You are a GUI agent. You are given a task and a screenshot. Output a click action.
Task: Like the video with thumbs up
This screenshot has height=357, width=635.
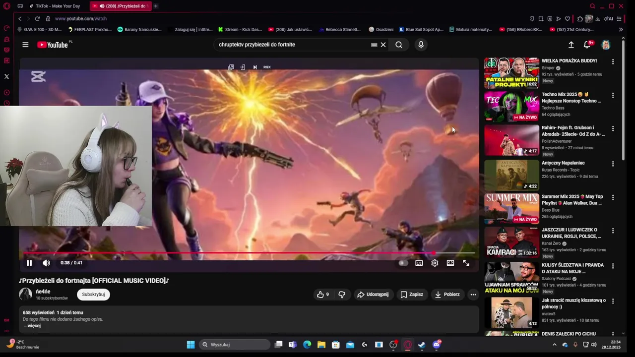coord(323,295)
